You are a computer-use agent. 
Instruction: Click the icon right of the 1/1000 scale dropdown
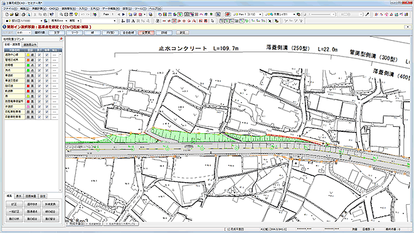click(x=45, y=21)
